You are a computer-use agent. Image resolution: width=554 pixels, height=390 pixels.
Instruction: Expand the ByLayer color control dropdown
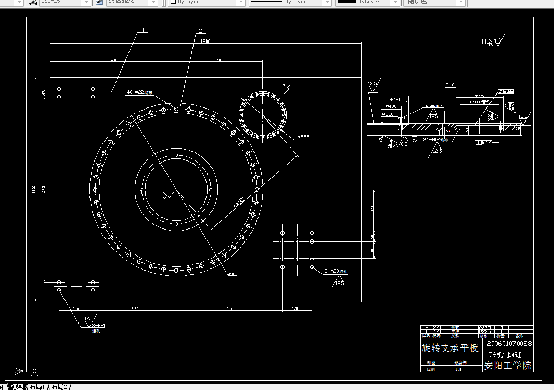[x=241, y=2]
